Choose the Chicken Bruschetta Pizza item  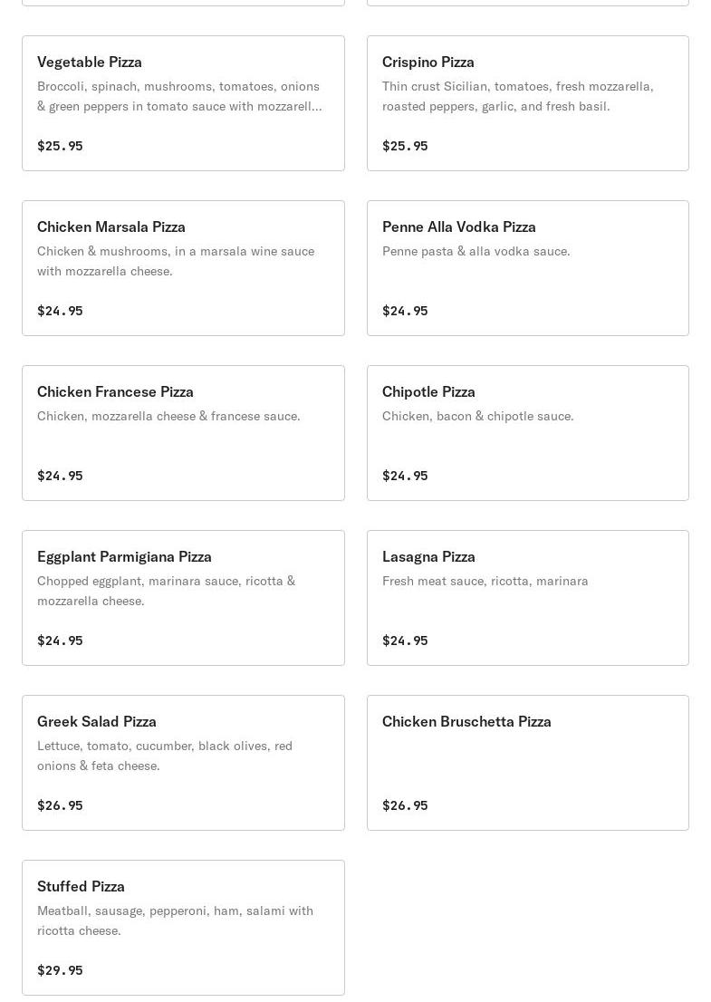tap(527, 761)
